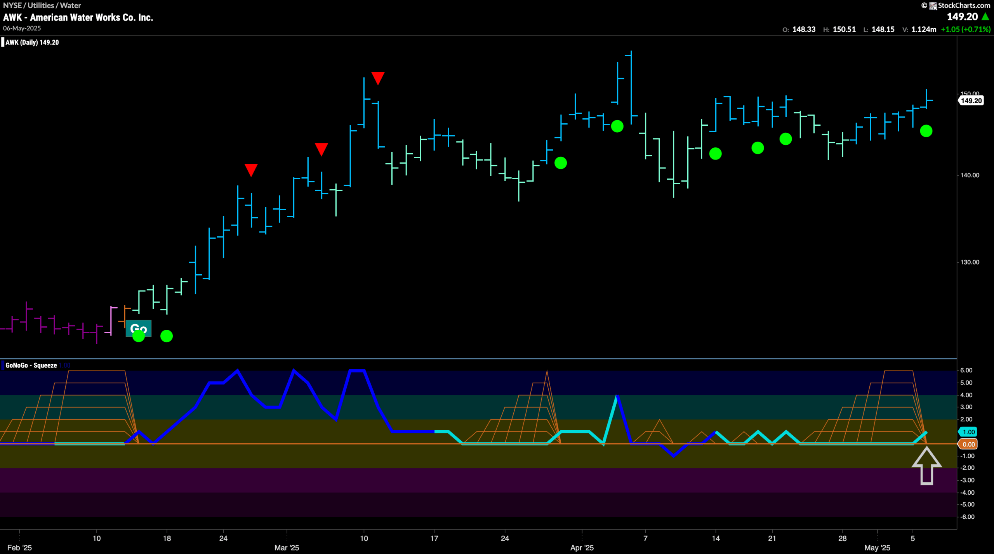
Task: Click the 130.00 price axis label
Action: click(x=970, y=262)
